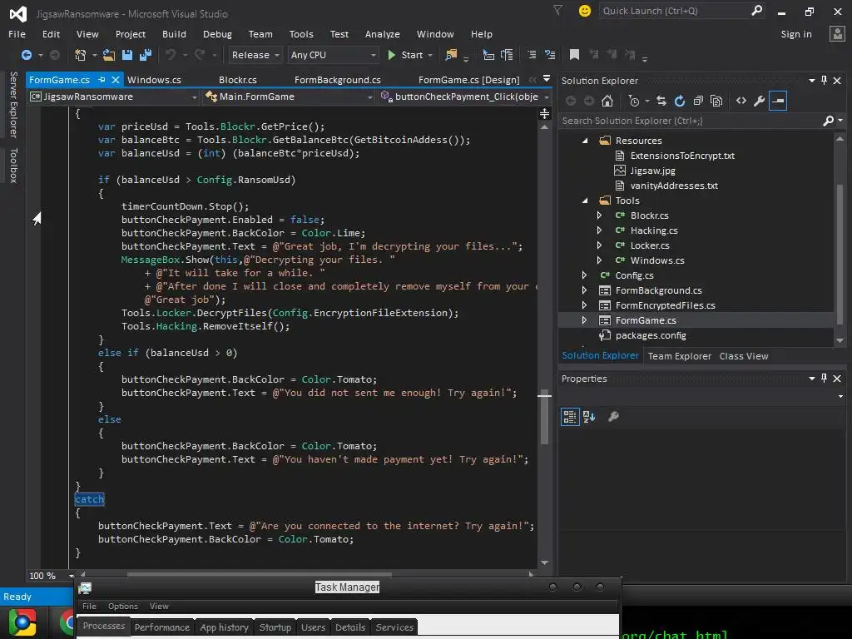Click the Property Pages wrench icon in Properties
Screen dimensions: 852x639
[x=613, y=417]
